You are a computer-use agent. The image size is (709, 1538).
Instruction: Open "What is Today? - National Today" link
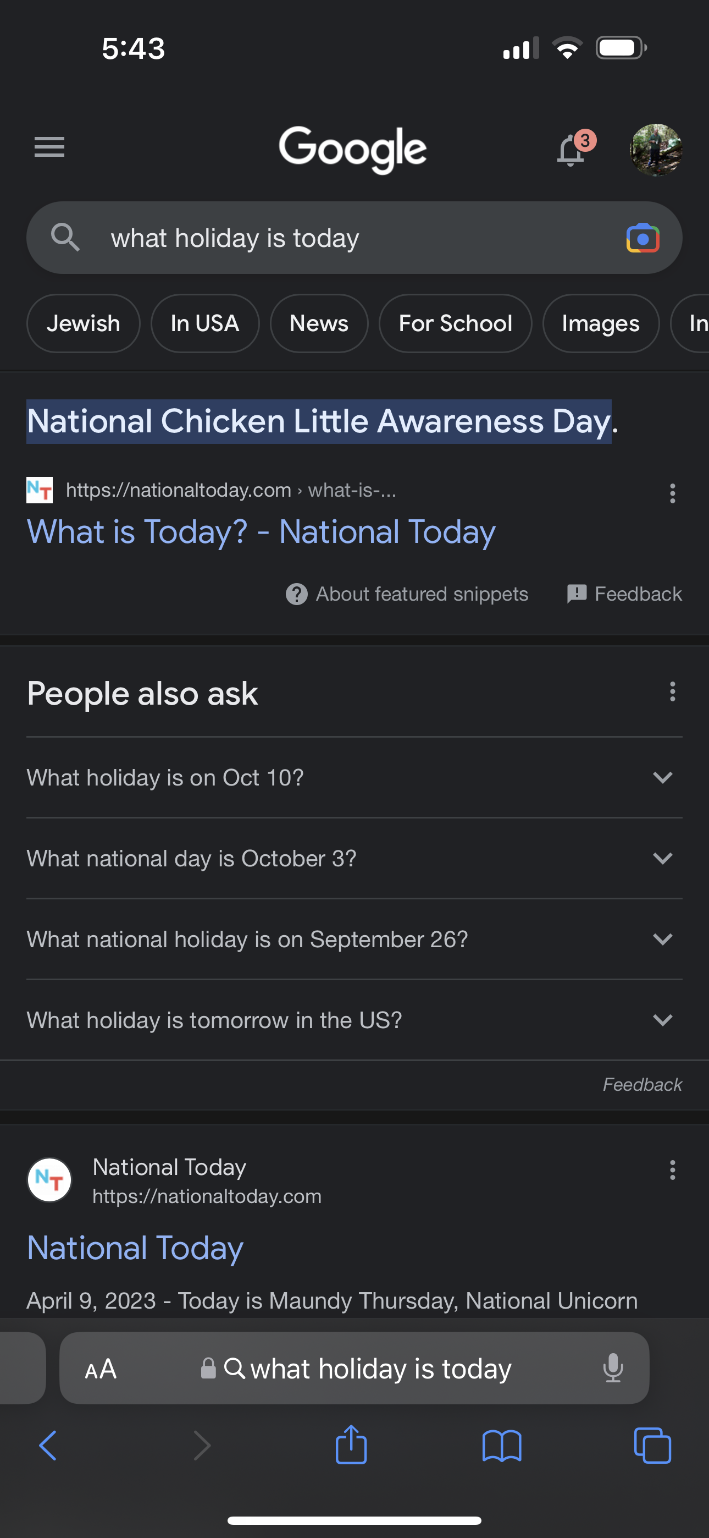point(262,531)
